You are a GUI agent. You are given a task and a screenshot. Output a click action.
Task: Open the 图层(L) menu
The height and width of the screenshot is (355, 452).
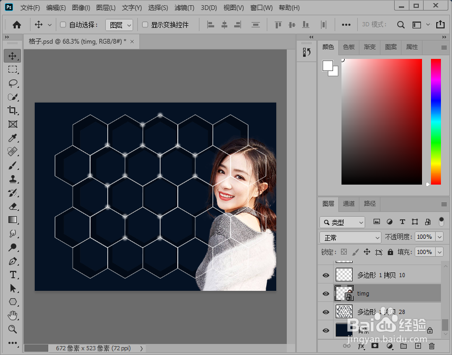click(106, 8)
